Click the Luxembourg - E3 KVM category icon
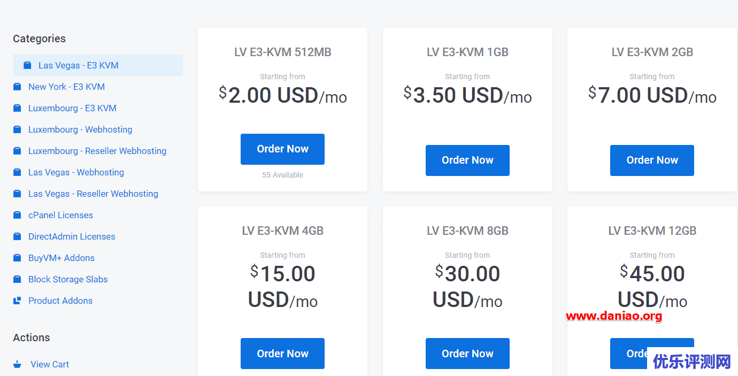Viewport: 738px width, 376px height. [17, 108]
